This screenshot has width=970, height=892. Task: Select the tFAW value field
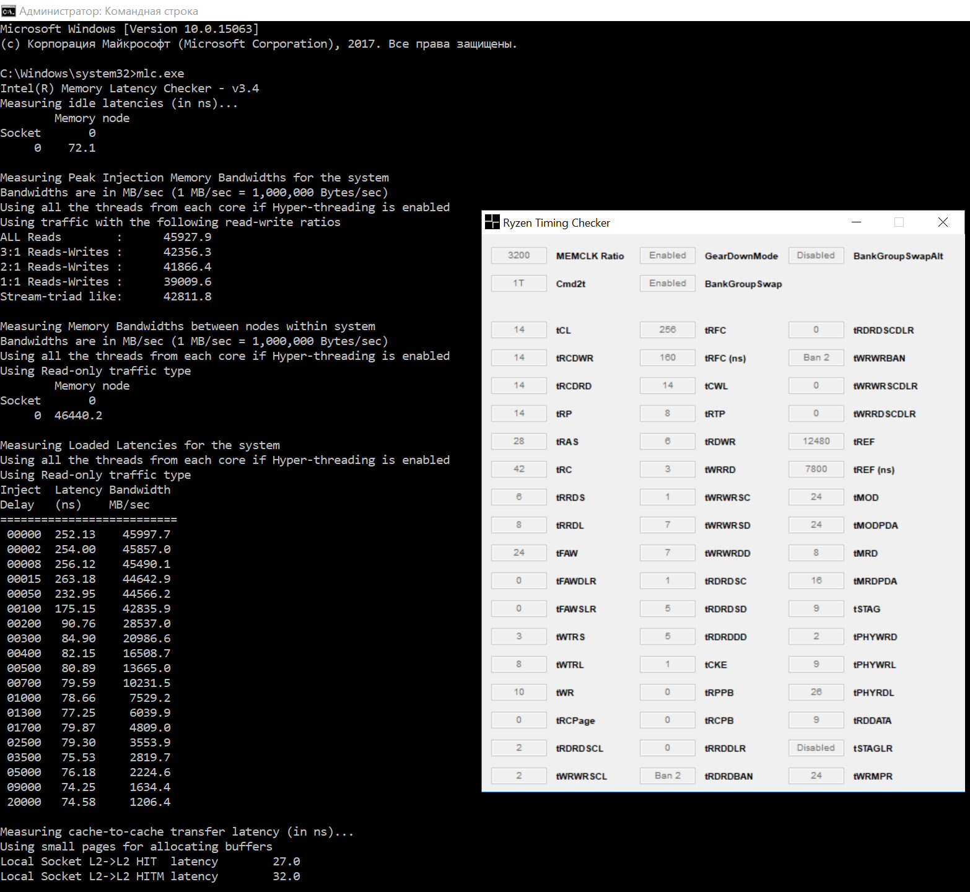pyautogui.click(x=519, y=553)
